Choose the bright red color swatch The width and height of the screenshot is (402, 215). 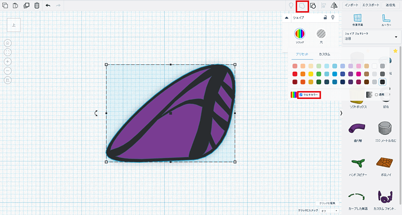295,74
